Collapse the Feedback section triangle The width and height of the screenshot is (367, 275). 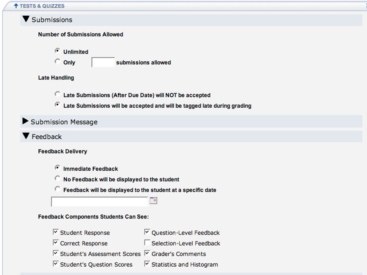(x=26, y=136)
